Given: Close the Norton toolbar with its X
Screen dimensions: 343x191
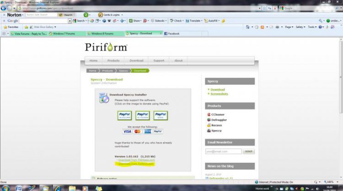Looking at the screenshot, I should coord(4,15).
